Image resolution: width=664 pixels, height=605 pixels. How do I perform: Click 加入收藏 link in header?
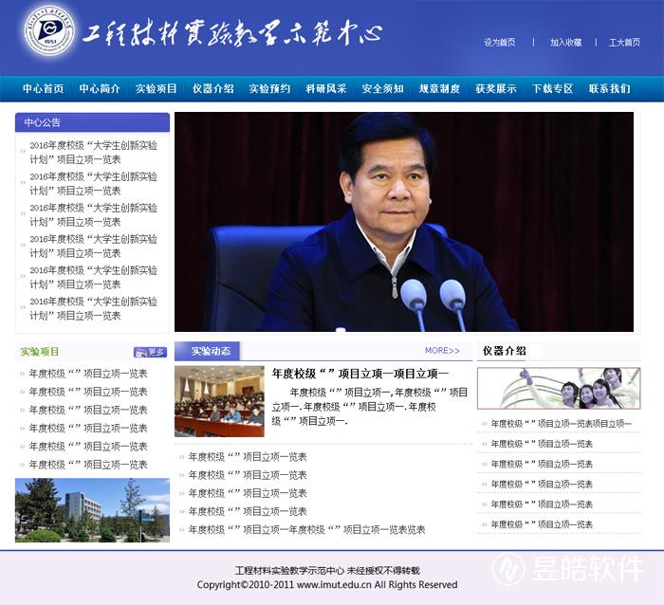pyautogui.click(x=566, y=43)
